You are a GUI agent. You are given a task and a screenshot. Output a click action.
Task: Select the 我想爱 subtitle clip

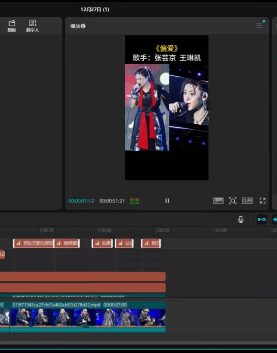[67, 244]
